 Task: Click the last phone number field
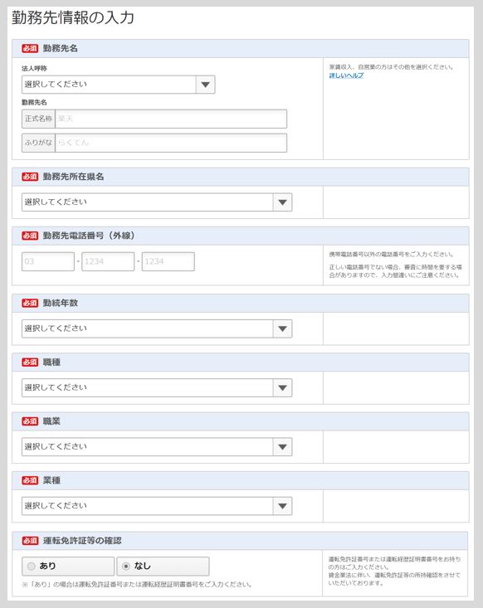tap(168, 261)
